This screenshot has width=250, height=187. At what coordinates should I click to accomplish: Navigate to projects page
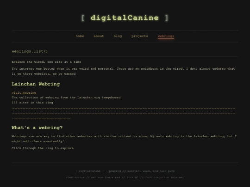tap(140, 36)
